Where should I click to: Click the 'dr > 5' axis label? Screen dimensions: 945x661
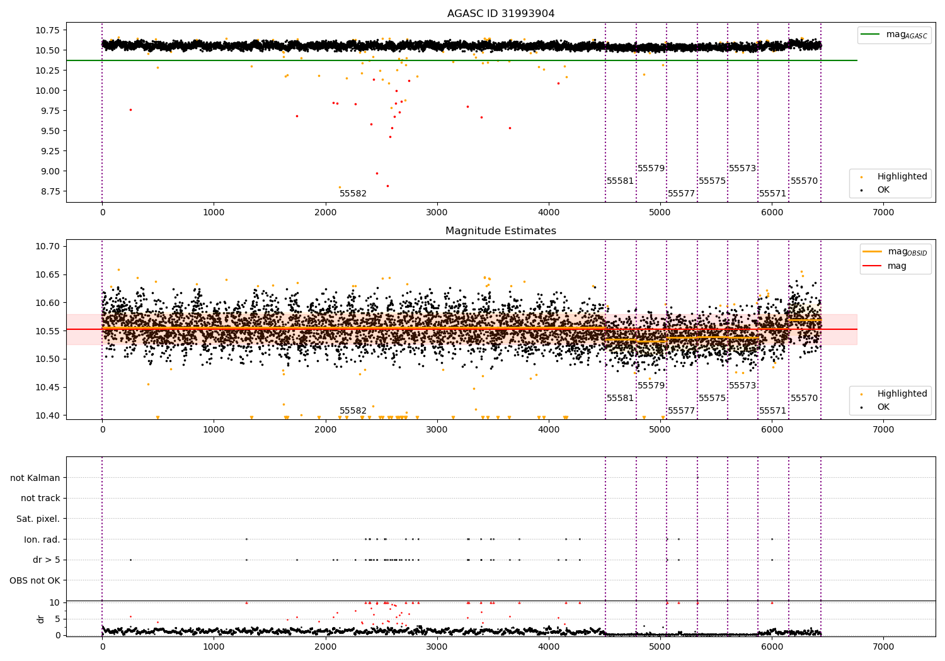(47, 560)
